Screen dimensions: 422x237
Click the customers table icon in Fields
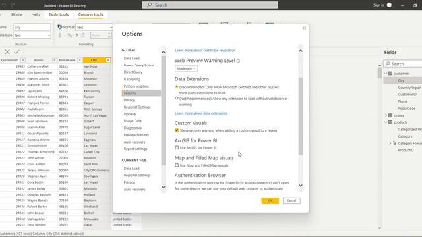tap(390, 73)
